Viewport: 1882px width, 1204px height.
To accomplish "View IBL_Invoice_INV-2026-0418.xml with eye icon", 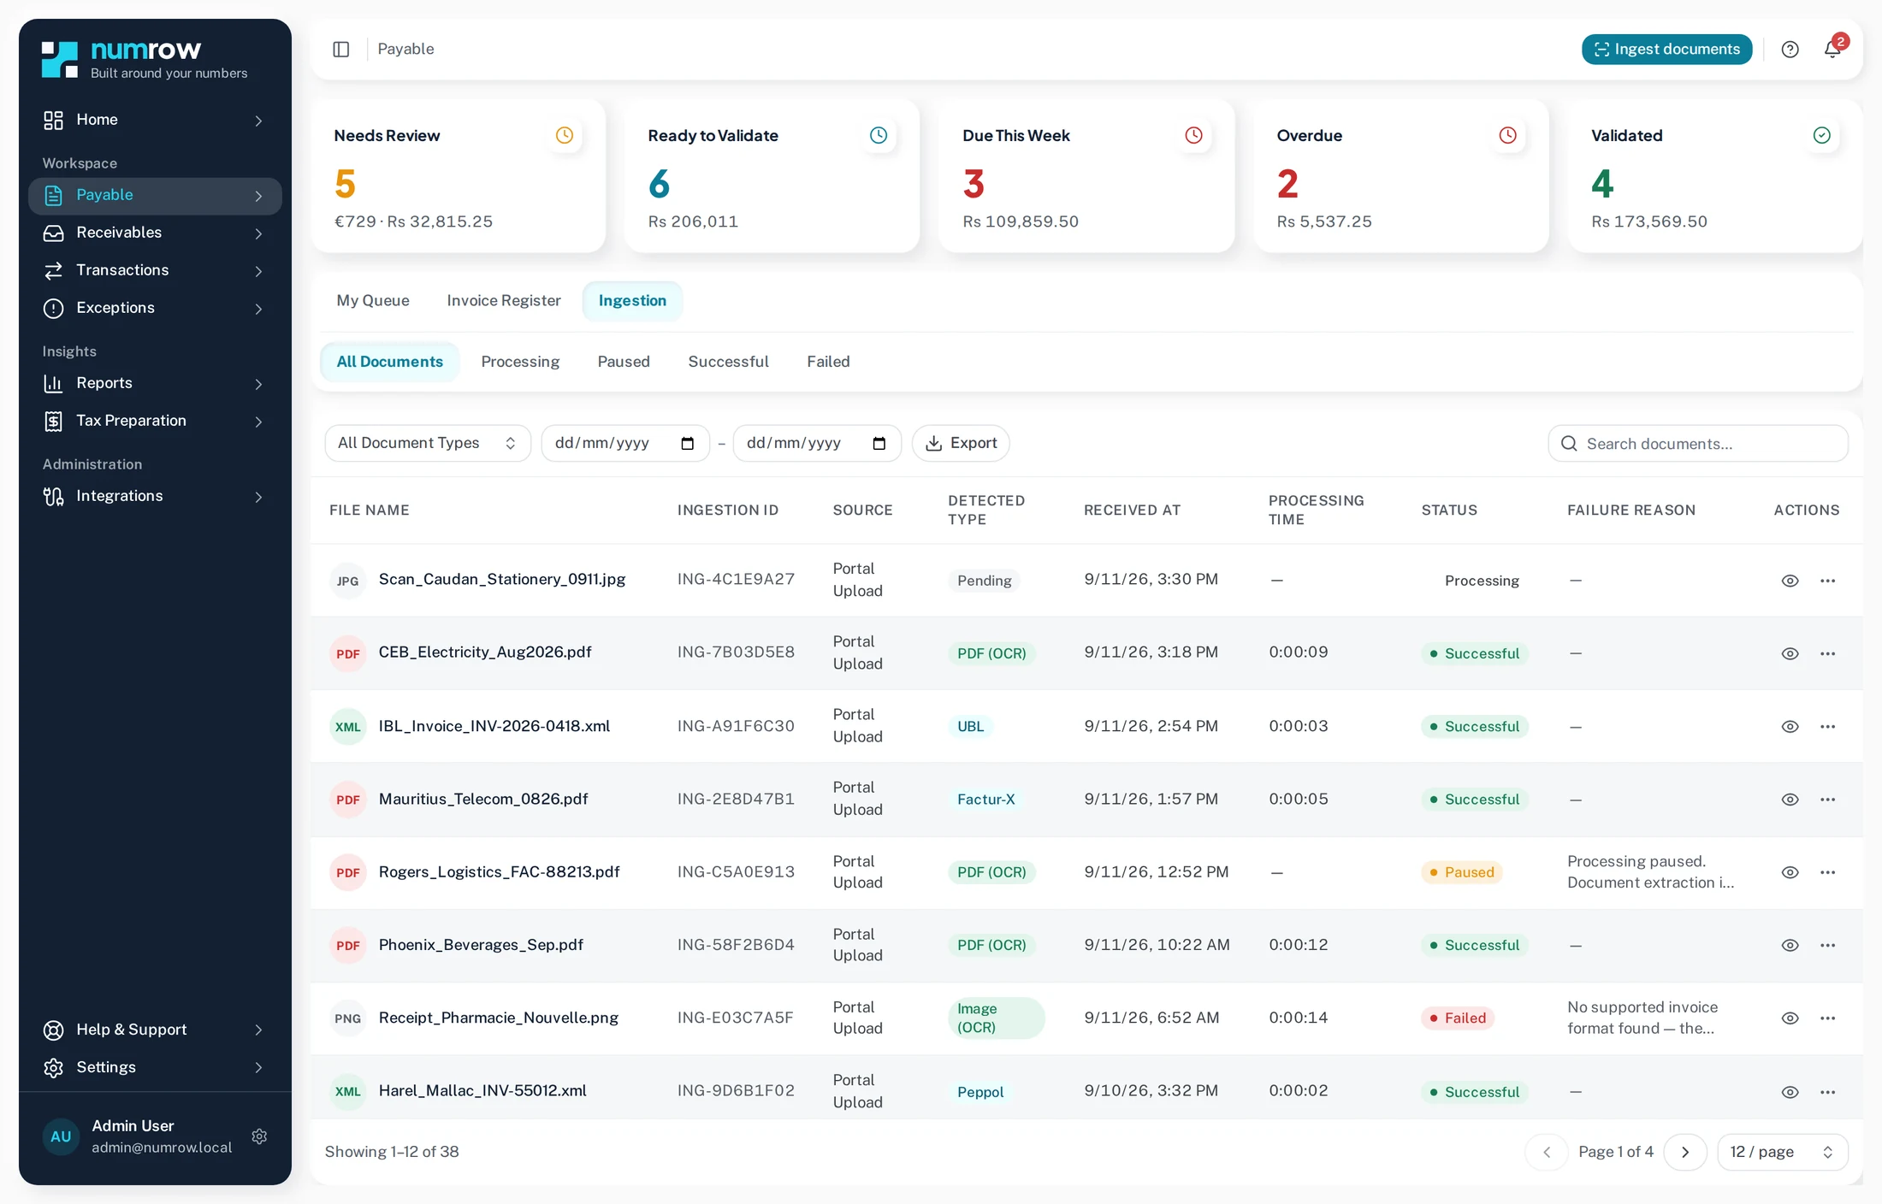I will click(x=1790, y=727).
